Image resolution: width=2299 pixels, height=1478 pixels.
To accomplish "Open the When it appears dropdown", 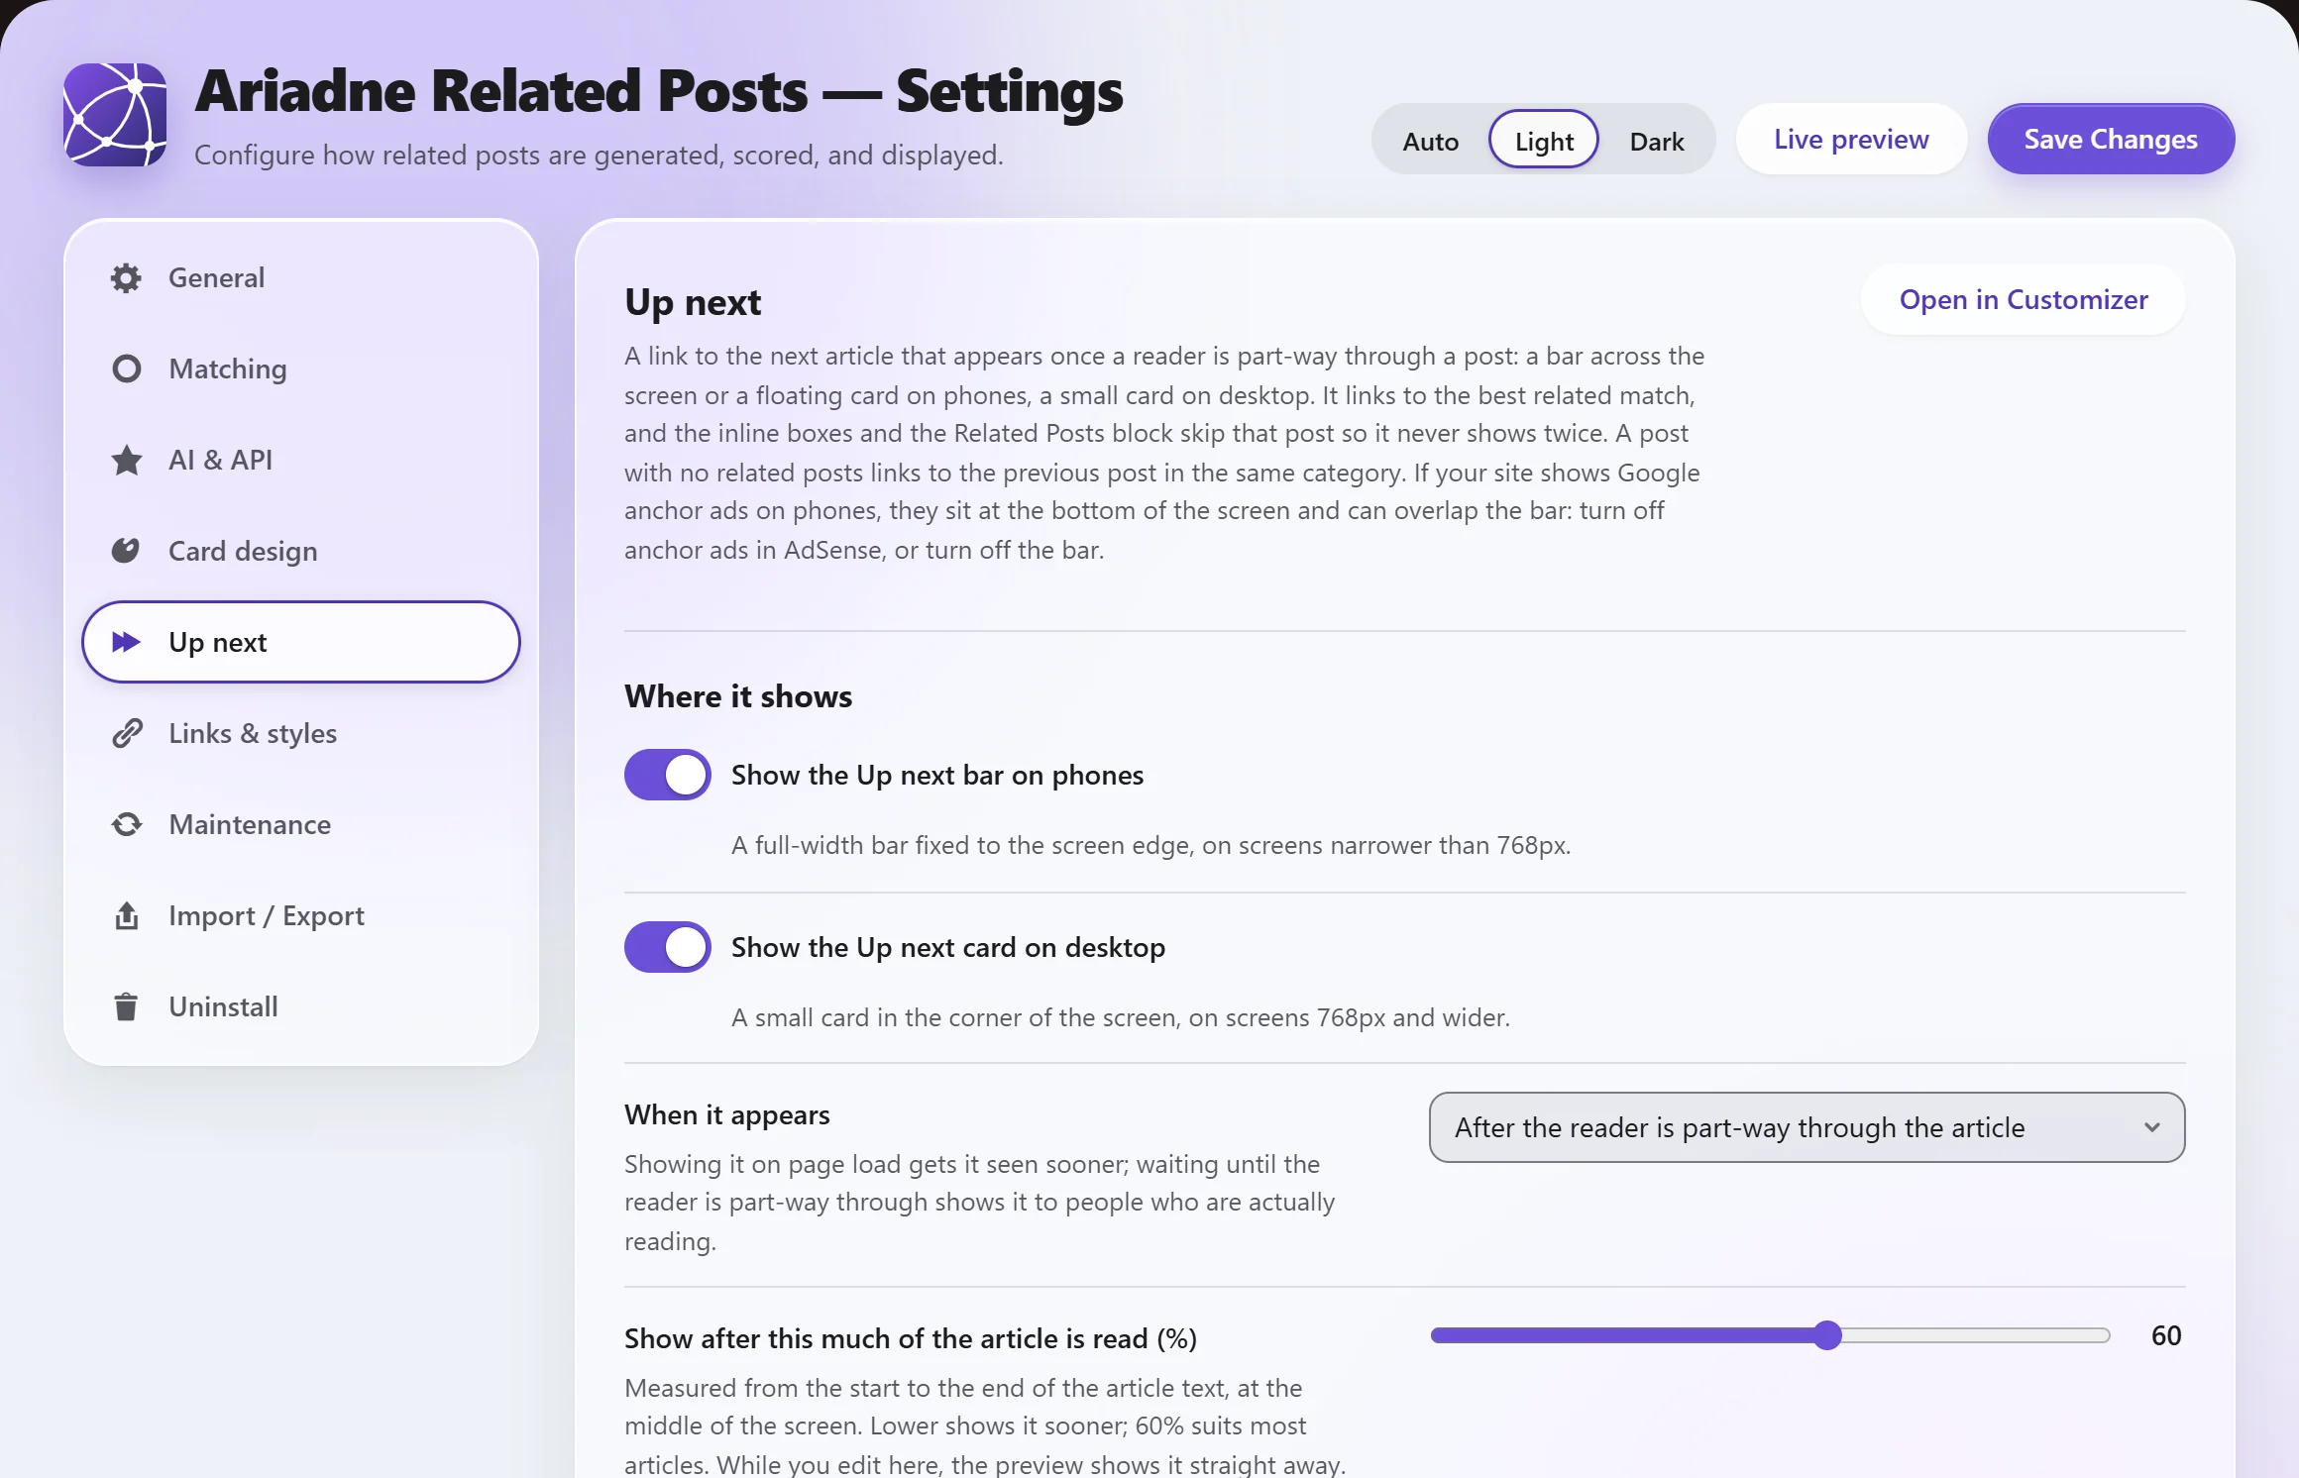I will 1806,1127.
